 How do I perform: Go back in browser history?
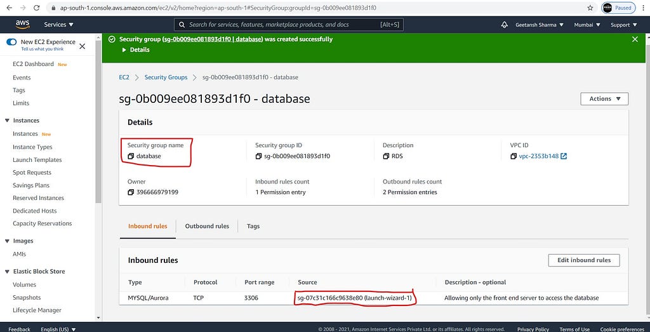(x=9, y=8)
